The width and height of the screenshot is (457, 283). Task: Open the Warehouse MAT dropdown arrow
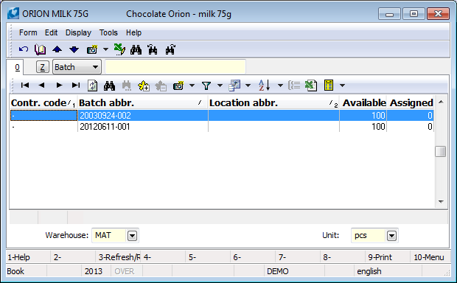132,236
